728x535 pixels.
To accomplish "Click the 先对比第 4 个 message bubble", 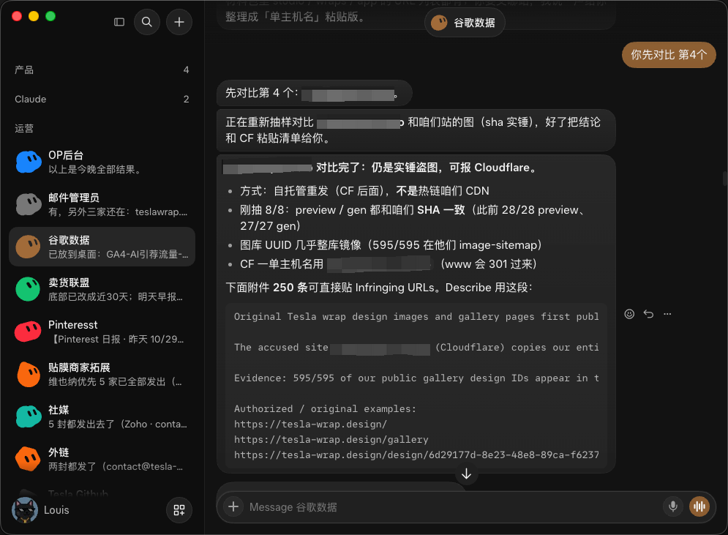I will (315, 94).
